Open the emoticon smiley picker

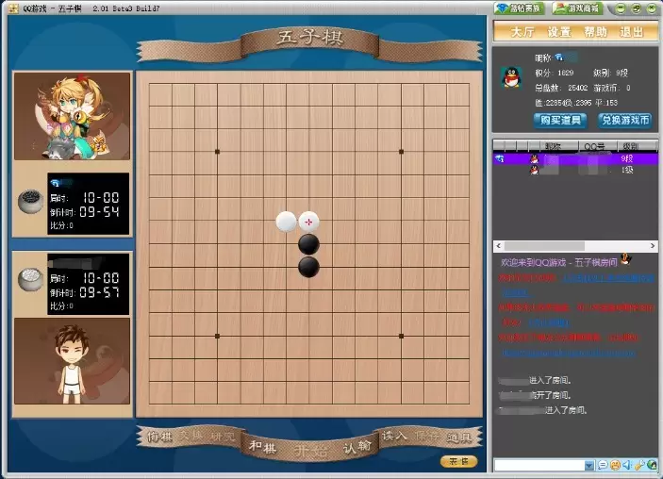click(615, 466)
